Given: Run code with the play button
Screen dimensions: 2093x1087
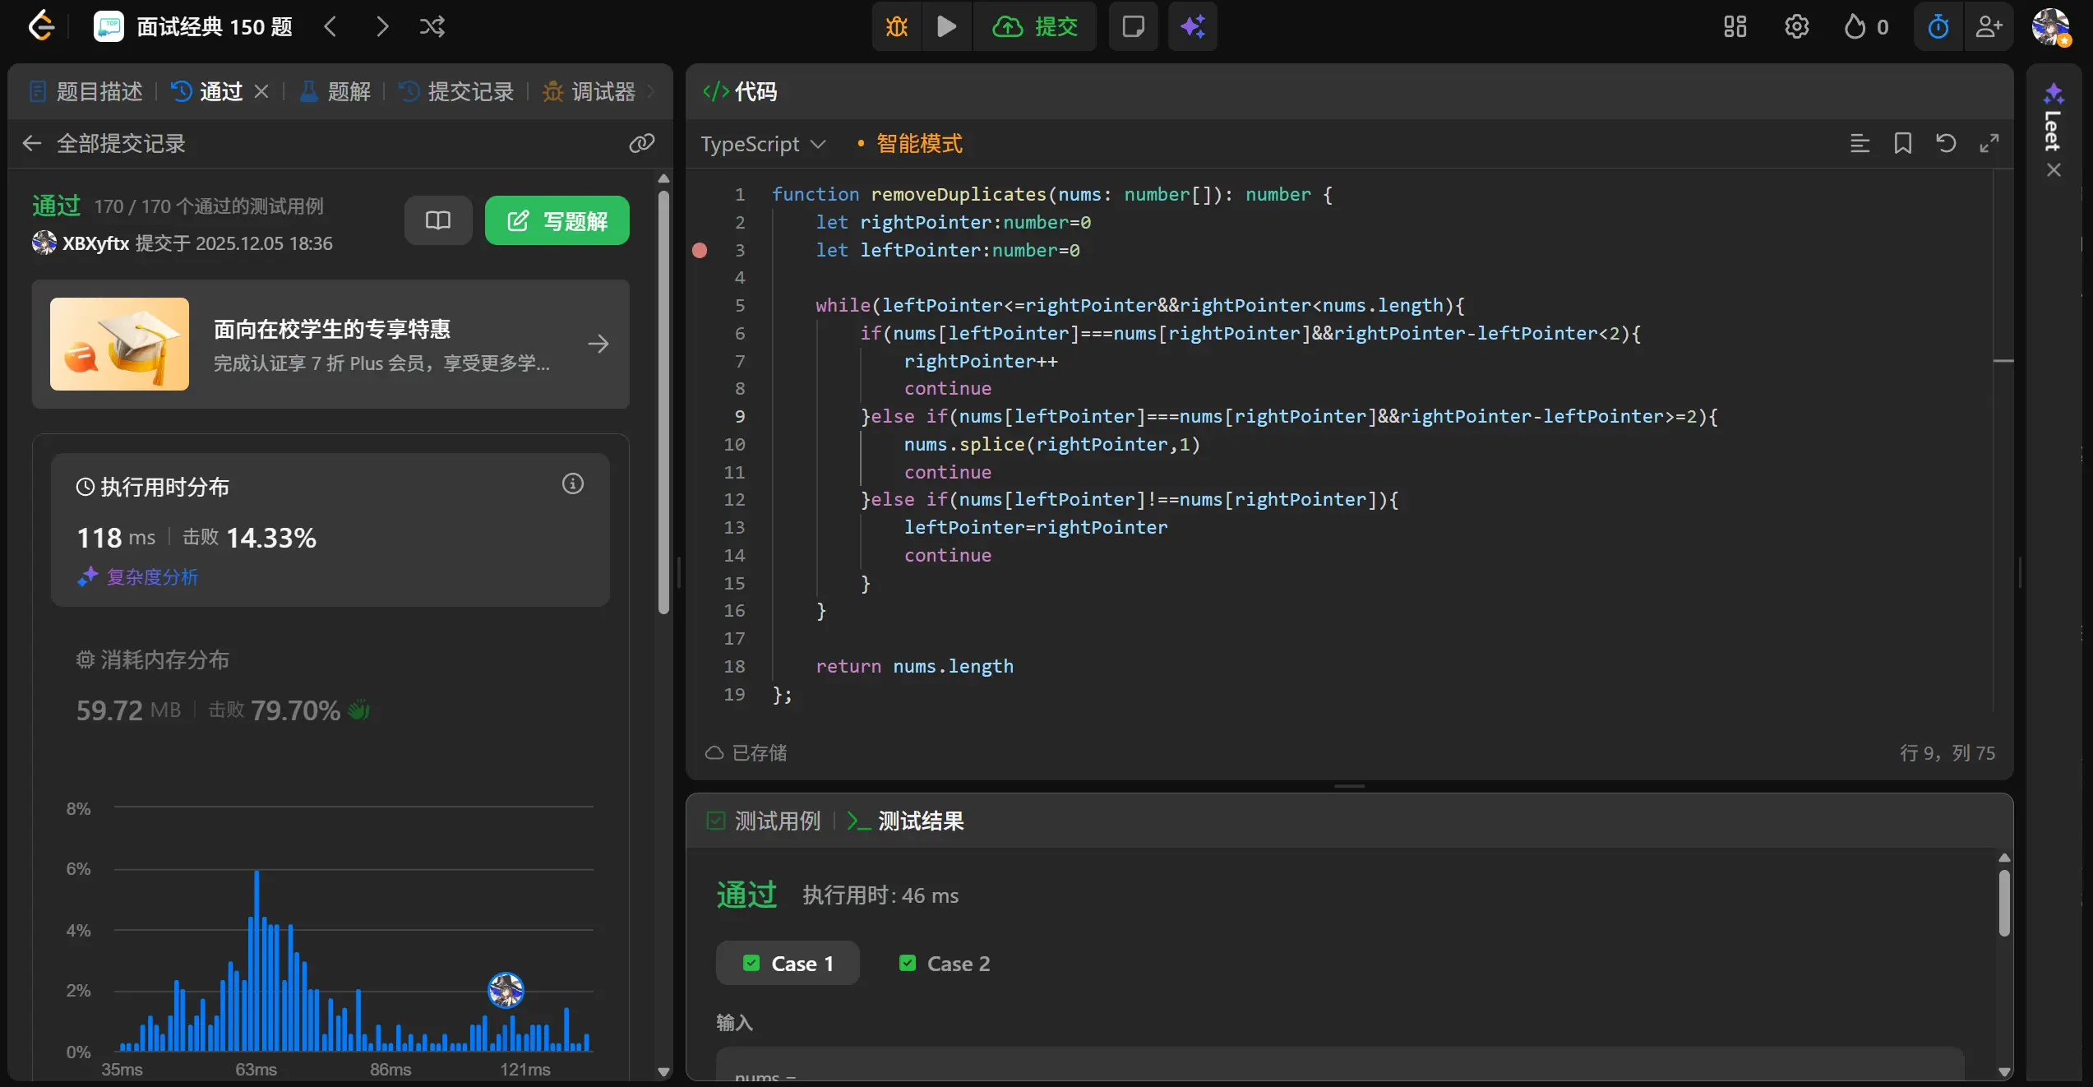Looking at the screenshot, I should click(x=946, y=26).
